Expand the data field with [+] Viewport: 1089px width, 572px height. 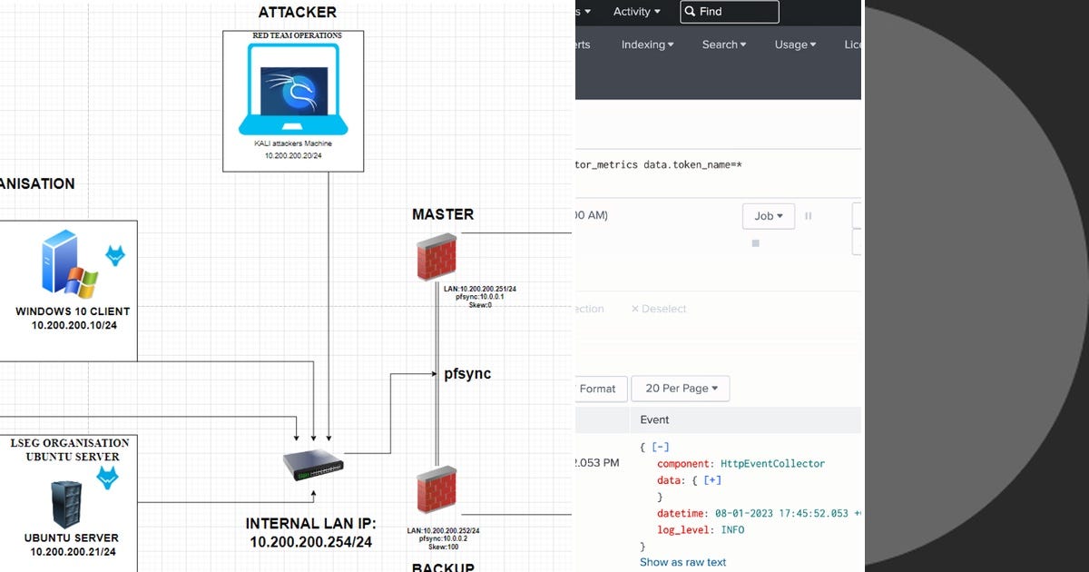click(711, 479)
